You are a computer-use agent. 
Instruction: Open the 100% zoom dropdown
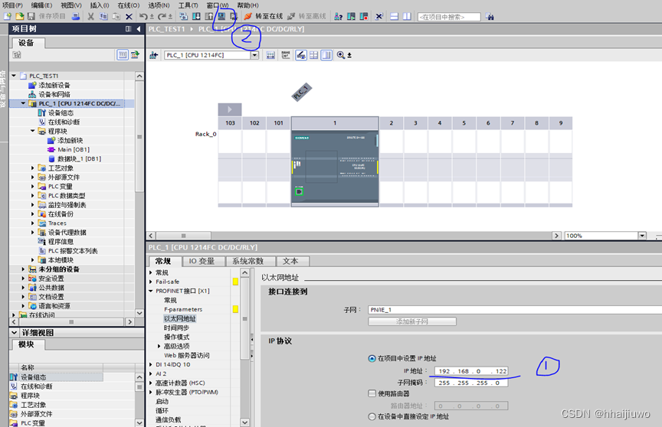[642, 236]
